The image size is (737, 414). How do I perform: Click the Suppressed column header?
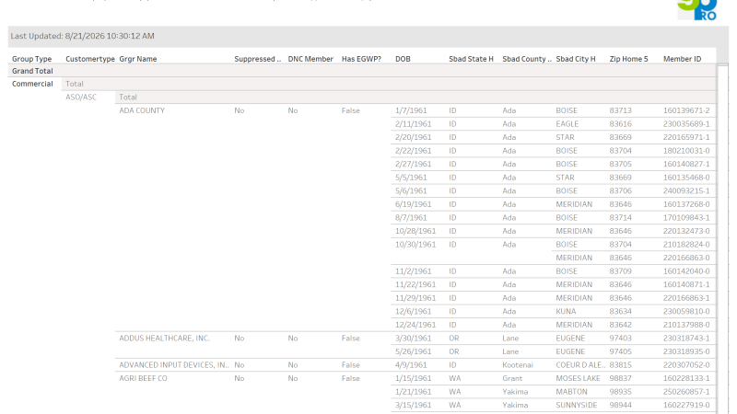point(257,59)
